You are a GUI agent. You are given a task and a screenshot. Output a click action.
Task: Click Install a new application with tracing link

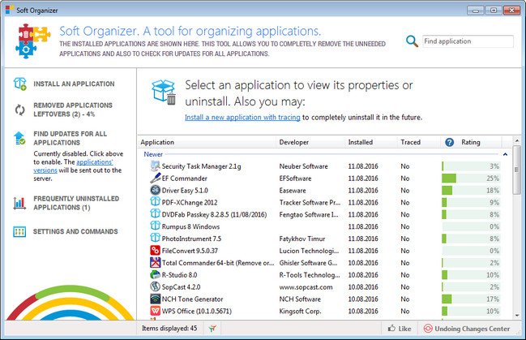pyautogui.click(x=242, y=117)
